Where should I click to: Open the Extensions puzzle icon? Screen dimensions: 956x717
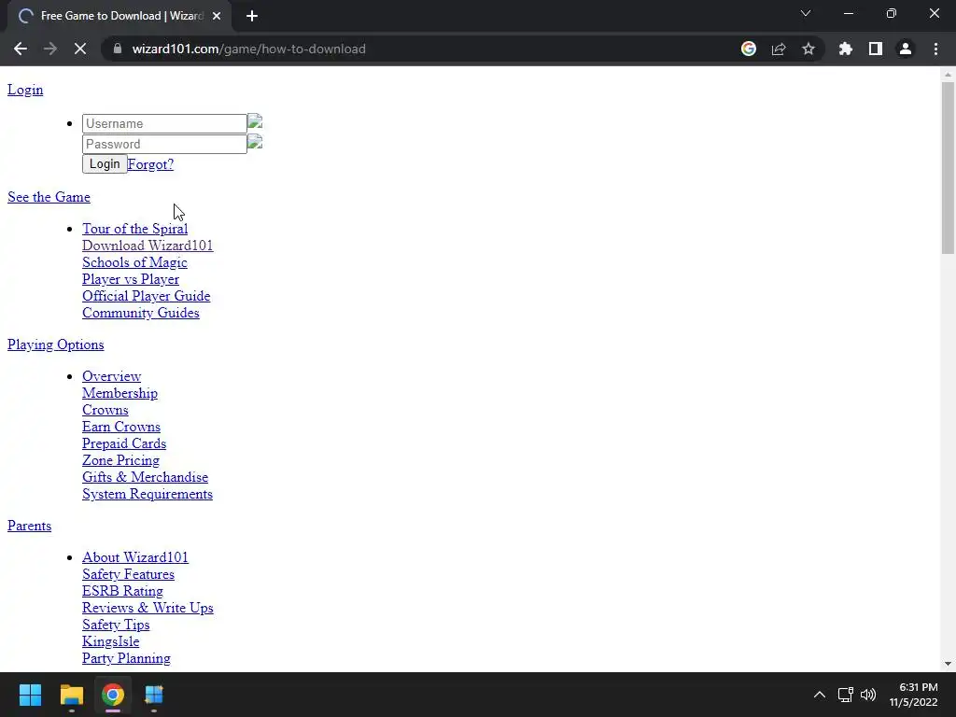tap(846, 49)
